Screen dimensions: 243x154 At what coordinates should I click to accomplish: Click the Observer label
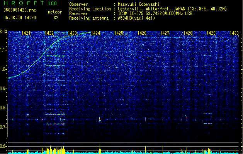coord(78,4)
